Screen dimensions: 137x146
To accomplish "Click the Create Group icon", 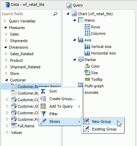I will tap(43, 99).
